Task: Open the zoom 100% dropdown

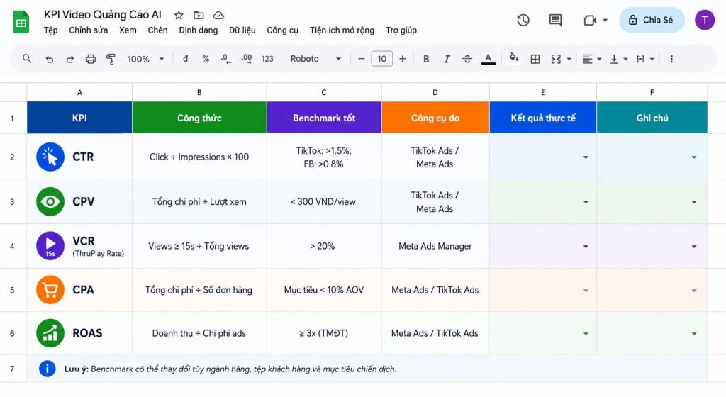Action: pos(145,59)
